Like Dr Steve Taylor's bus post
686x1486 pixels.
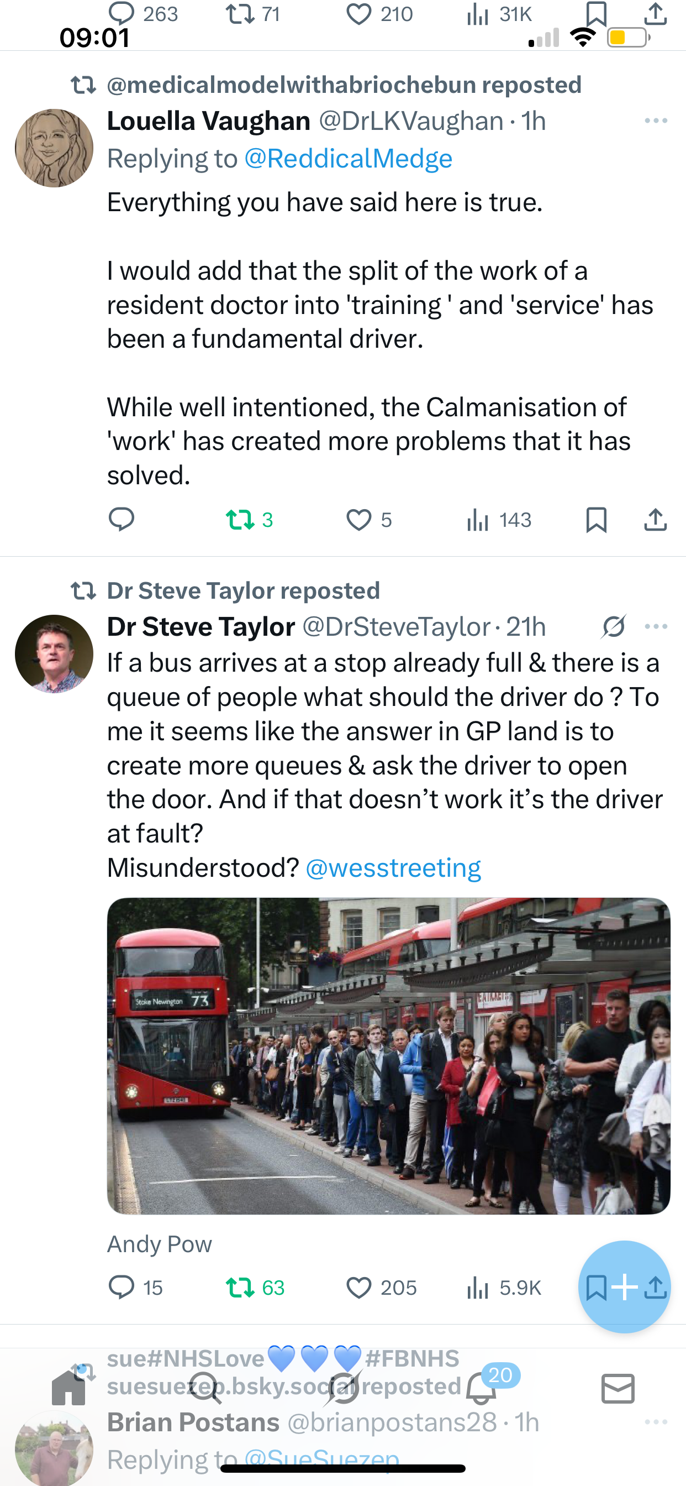pos(358,1287)
